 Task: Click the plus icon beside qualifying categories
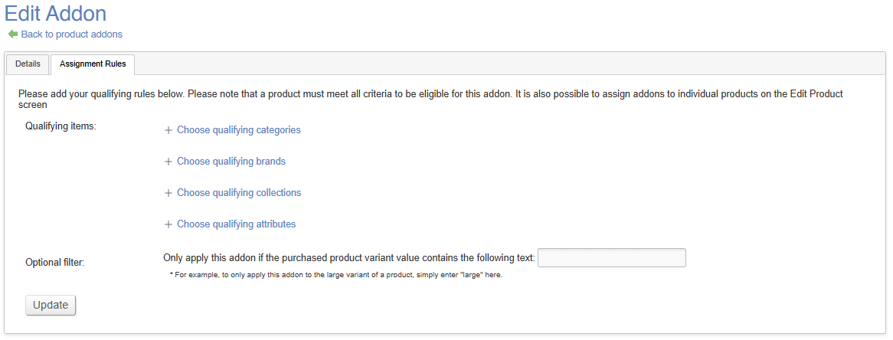pos(168,130)
